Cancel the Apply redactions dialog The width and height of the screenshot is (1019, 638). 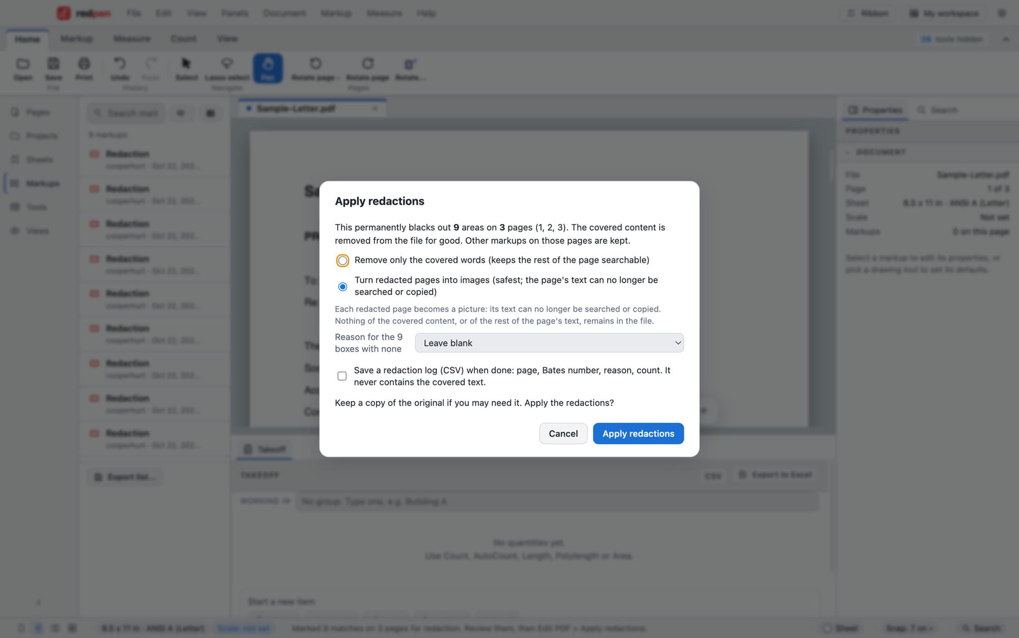tap(563, 433)
